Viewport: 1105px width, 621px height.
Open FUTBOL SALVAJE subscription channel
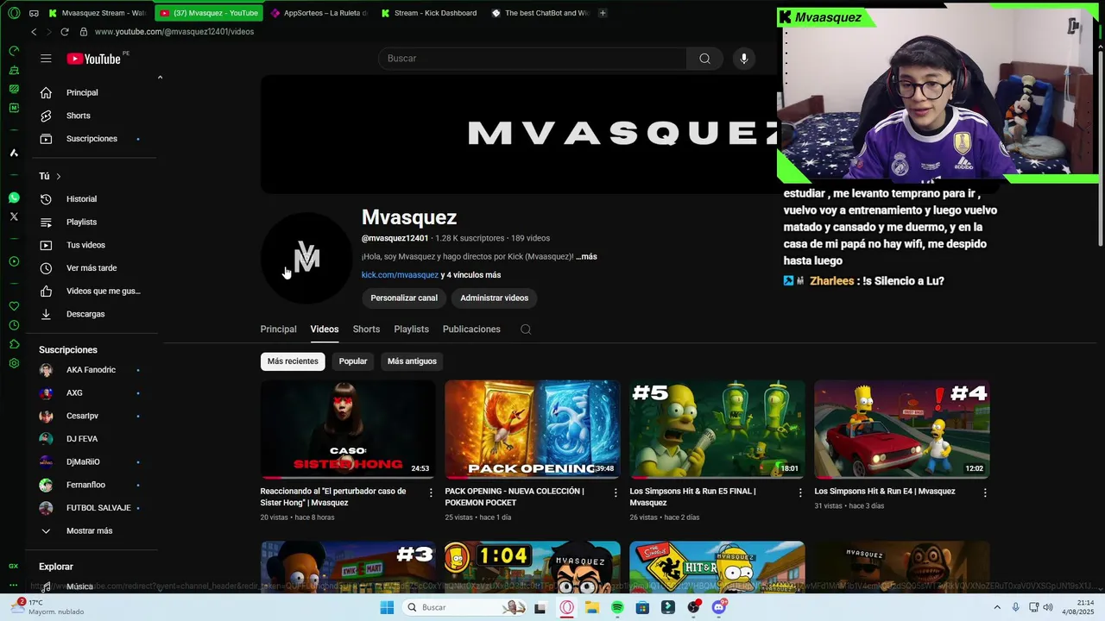click(x=92, y=508)
